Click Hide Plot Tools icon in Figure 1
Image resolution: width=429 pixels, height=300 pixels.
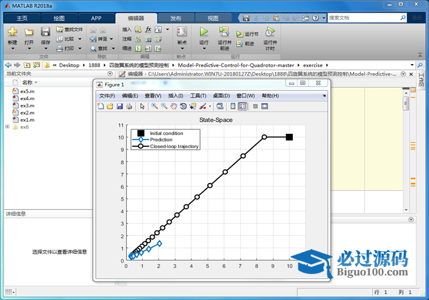(255, 106)
